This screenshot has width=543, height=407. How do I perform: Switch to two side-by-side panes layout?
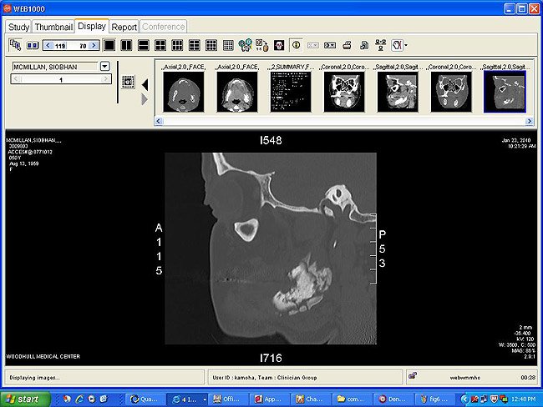[x=126, y=44]
